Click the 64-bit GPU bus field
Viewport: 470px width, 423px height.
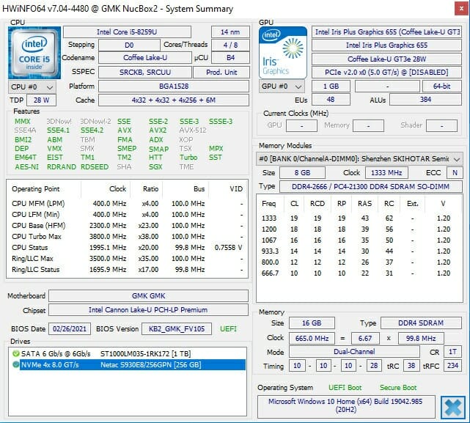[442, 87]
